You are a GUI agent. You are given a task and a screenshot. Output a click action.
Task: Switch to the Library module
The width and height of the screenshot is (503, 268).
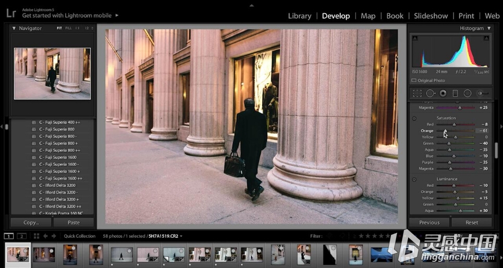pyautogui.click(x=300, y=16)
